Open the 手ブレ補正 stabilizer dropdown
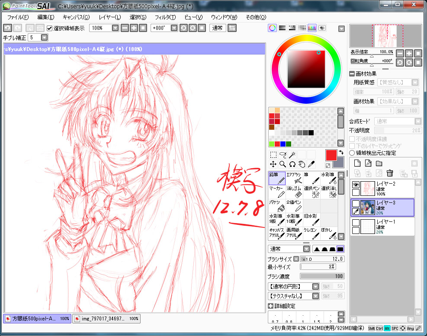The height and width of the screenshot is (336, 427). pyautogui.click(x=45, y=38)
